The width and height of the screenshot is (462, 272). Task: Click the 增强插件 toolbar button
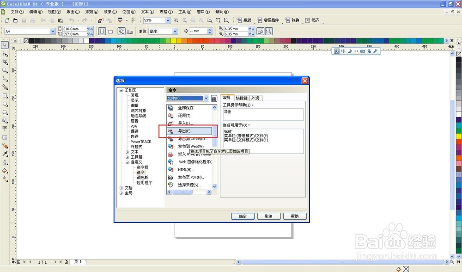(x=268, y=20)
